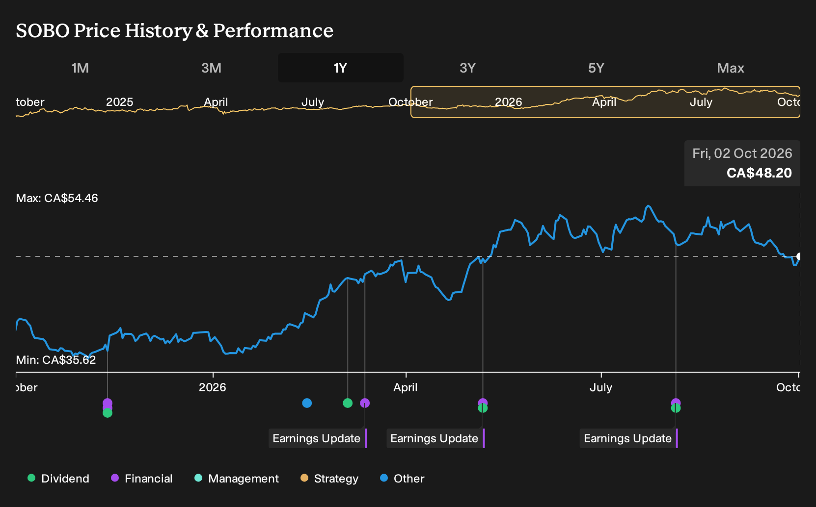Toggle Dividend events legend item
The width and height of the screenshot is (816, 507).
[x=58, y=479]
